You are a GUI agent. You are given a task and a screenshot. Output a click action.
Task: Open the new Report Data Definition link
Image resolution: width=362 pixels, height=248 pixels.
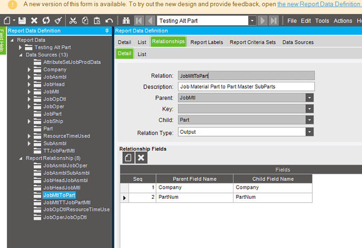(x=319, y=4)
